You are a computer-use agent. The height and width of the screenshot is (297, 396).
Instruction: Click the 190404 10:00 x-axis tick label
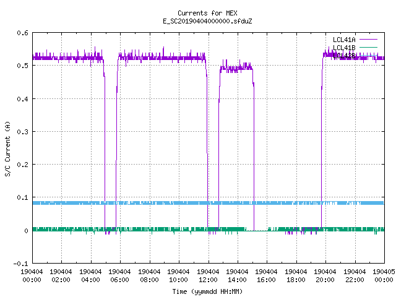tap(178, 276)
